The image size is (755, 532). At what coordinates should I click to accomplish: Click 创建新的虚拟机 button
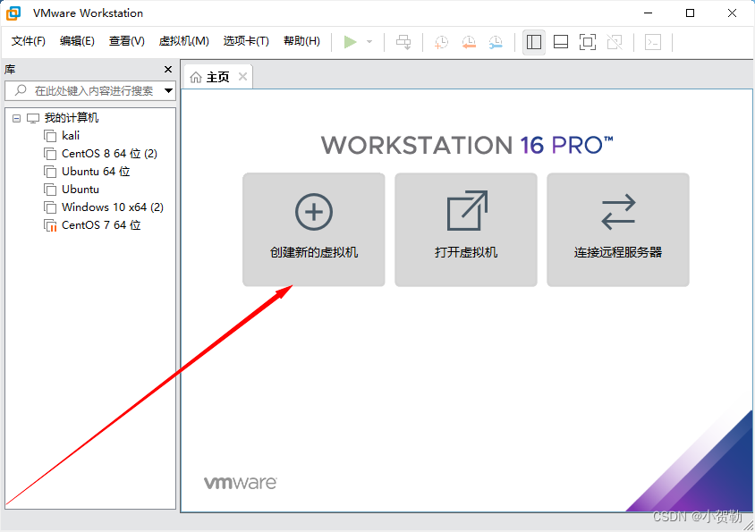click(x=314, y=230)
